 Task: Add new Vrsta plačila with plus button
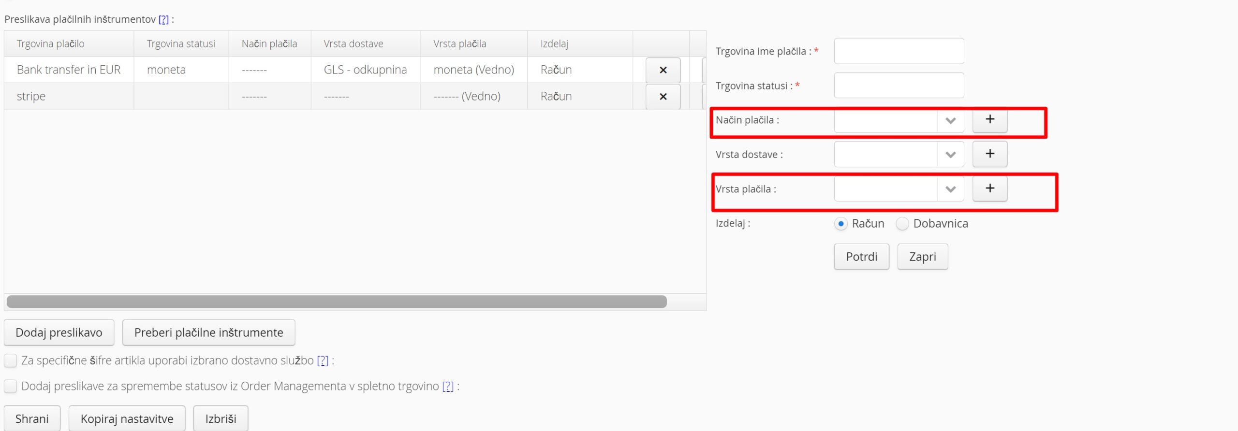click(x=989, y=188)
